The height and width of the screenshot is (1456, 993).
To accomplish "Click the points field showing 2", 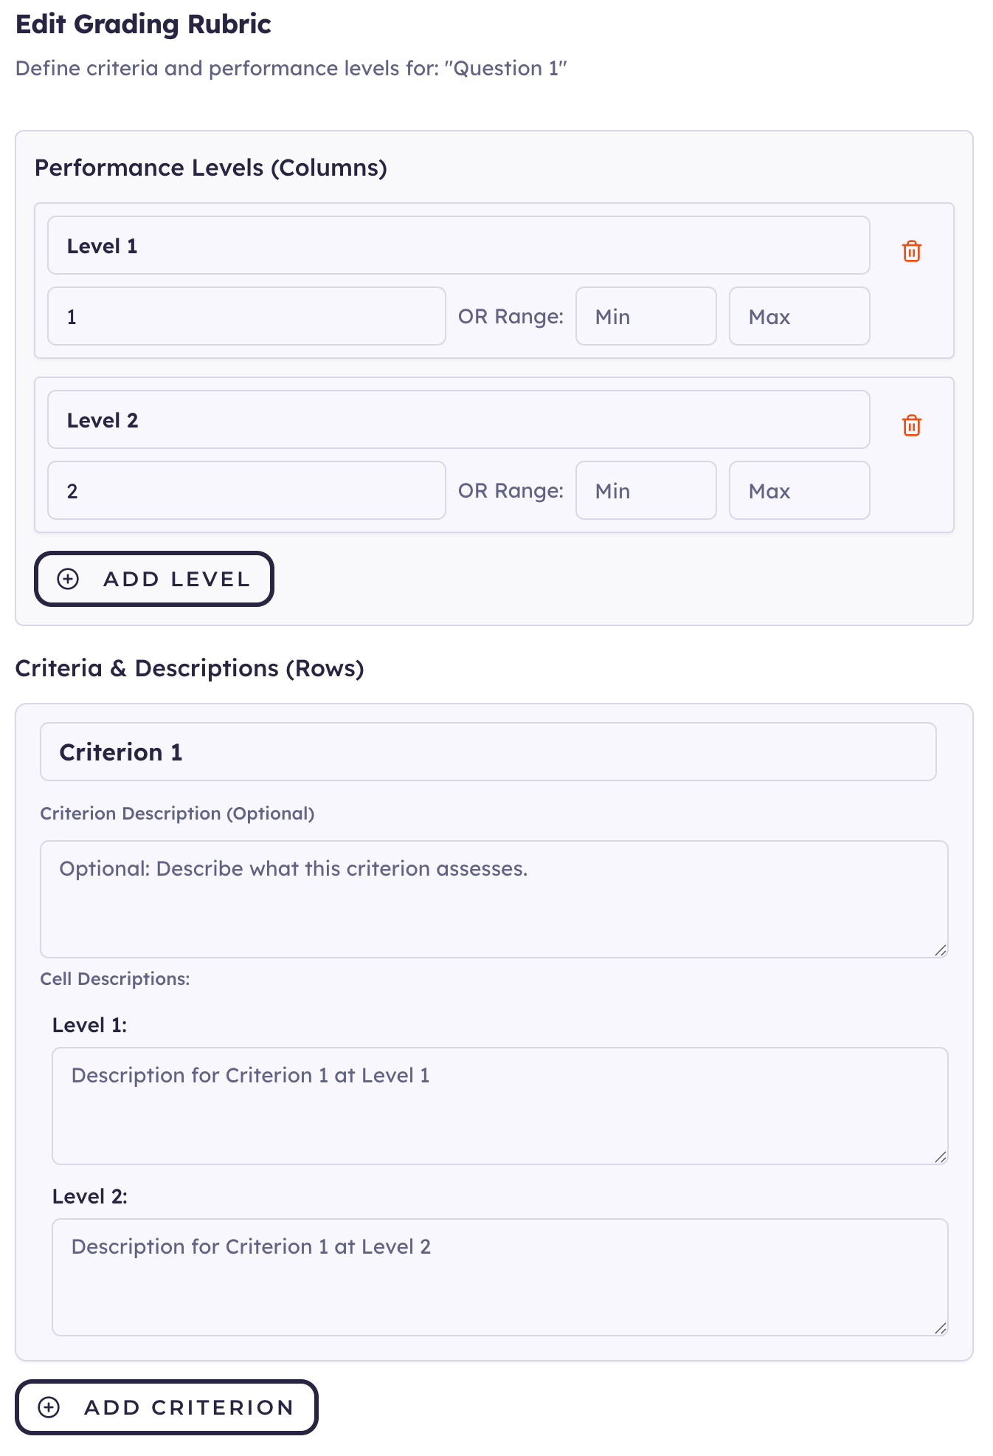I will (x=246, y=490).
